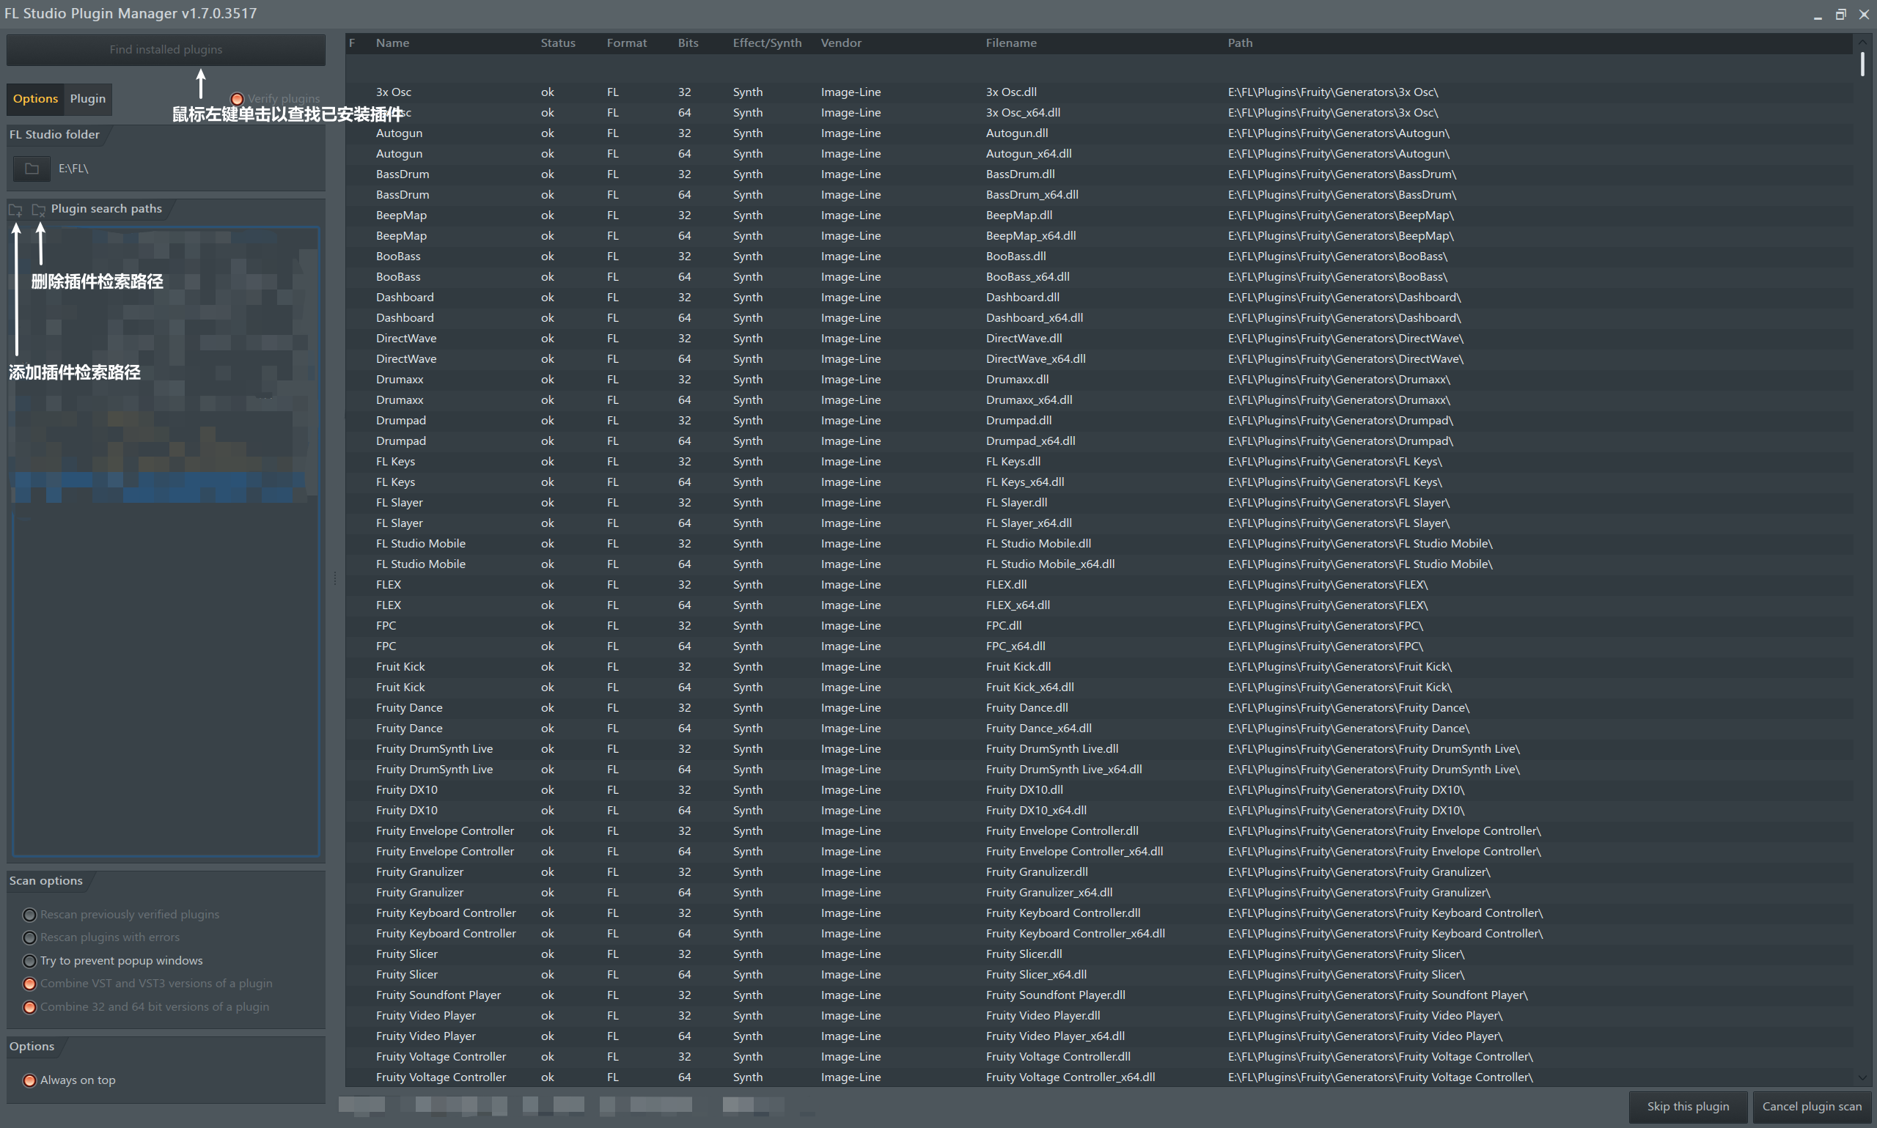The width and height of the screenshot is (1877, 1128).
Task: Select the Fruity Envelope Controller.dll filename cell
Action: pyautogui.click(x=1062, y=831)
